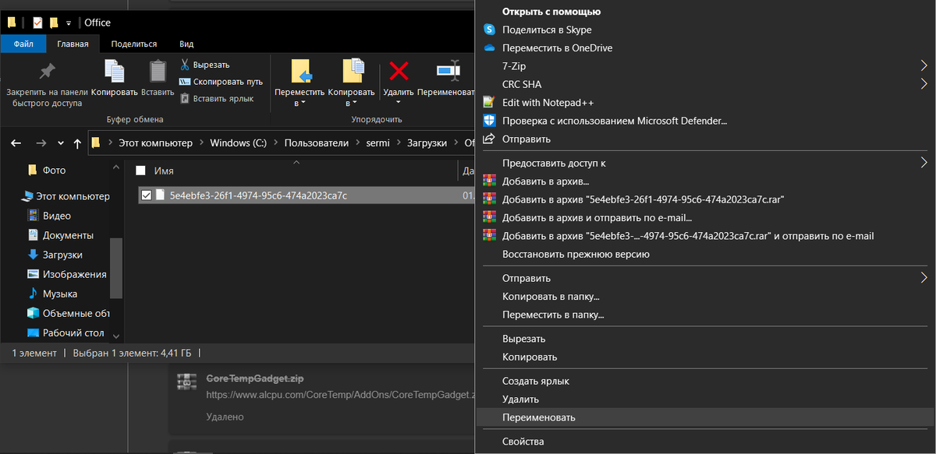This screenshot has width=936, height=454.
Task: Toggle the select-all checkbox in the header
Action: 141,171
